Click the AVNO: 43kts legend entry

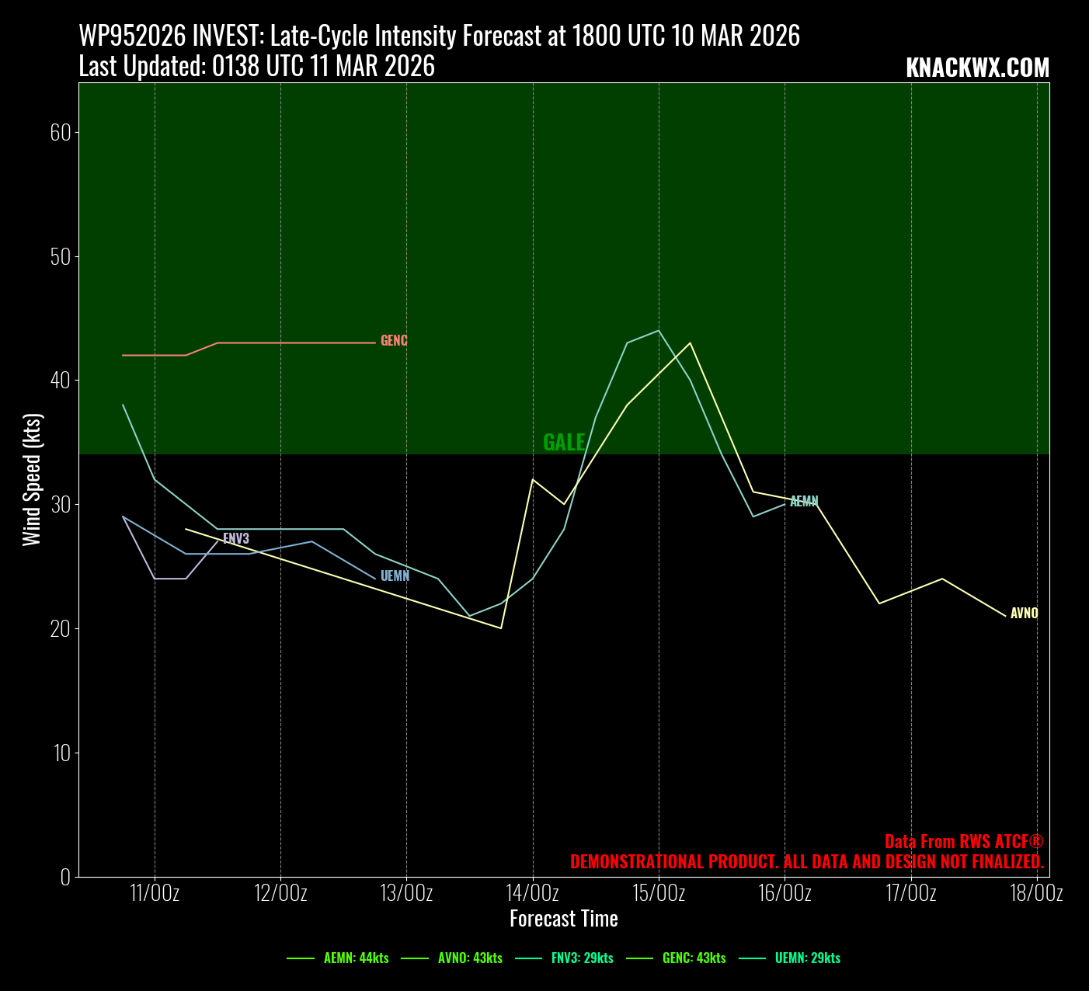pyautogui.click(x=470, y=958)
